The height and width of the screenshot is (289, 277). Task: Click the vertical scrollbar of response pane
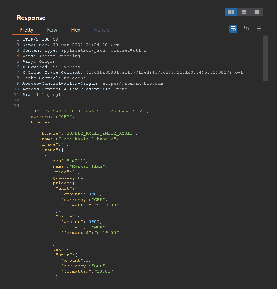coord(265,58)
